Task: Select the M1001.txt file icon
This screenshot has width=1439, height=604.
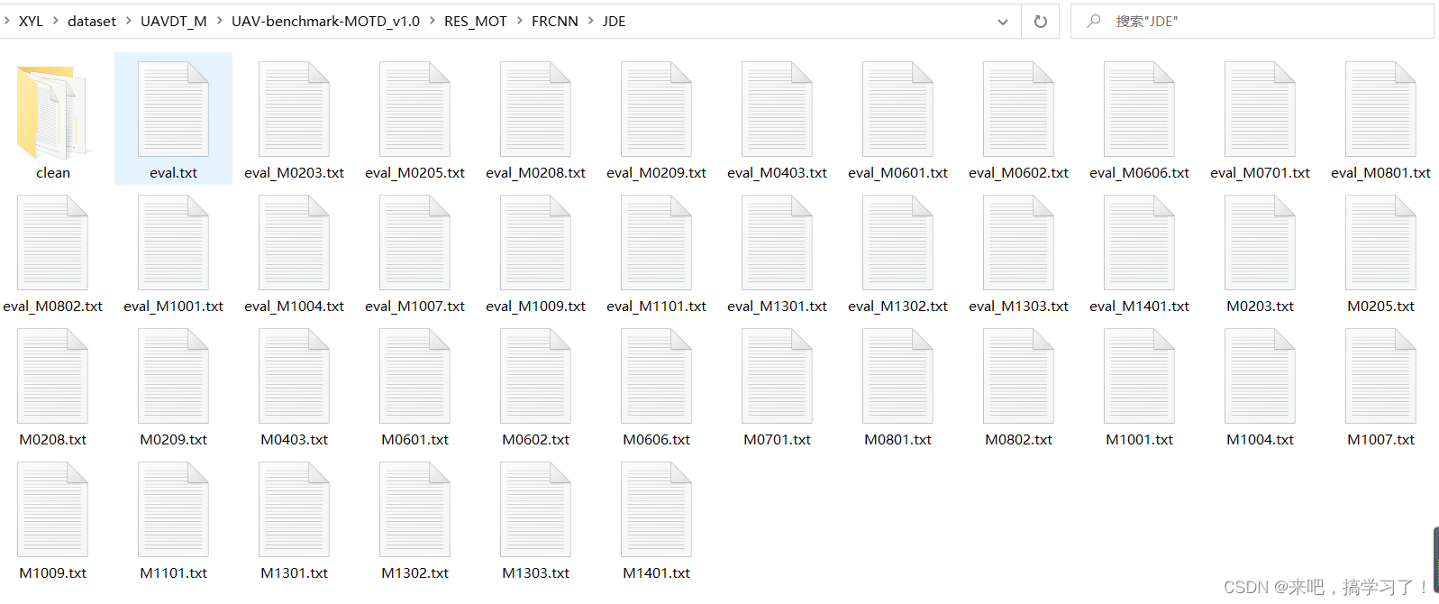Action: [x=1139, y=376]
